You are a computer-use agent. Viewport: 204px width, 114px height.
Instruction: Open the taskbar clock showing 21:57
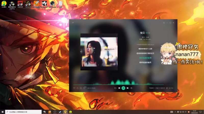(194, 112)
